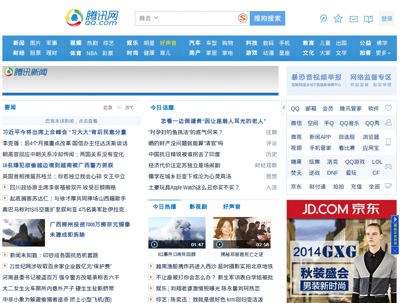
Task: Click the video icon before 越南渔船 headline
Action: [151, 266]
